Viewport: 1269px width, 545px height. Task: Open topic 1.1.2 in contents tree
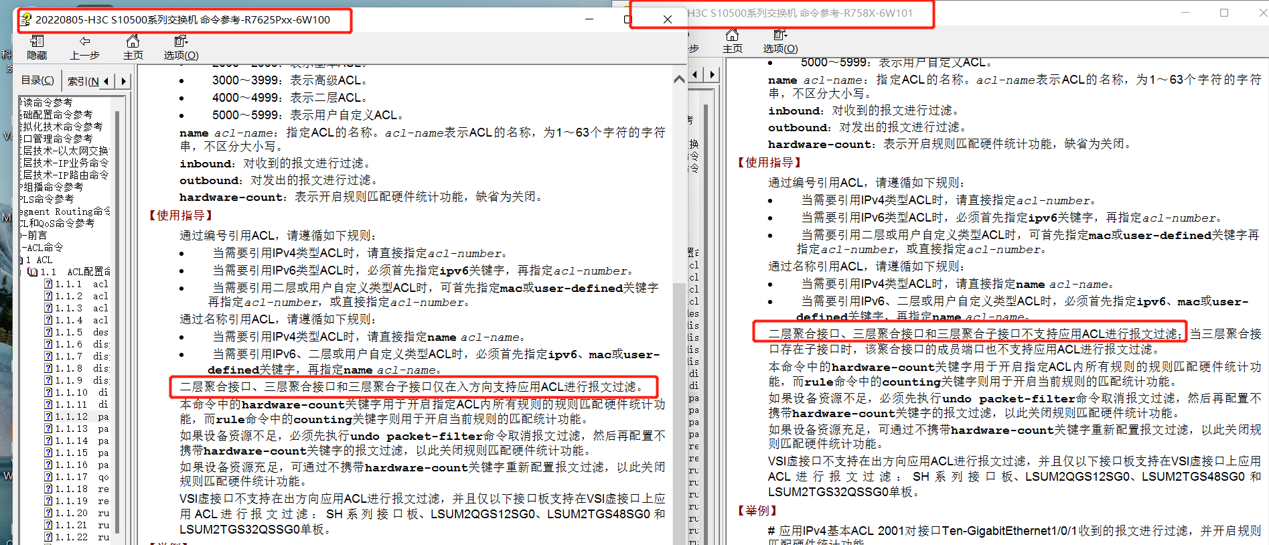point(76,296)
